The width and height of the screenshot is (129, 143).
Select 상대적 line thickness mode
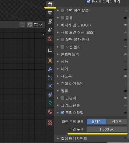pyautogui.click(x=117, y=122)
